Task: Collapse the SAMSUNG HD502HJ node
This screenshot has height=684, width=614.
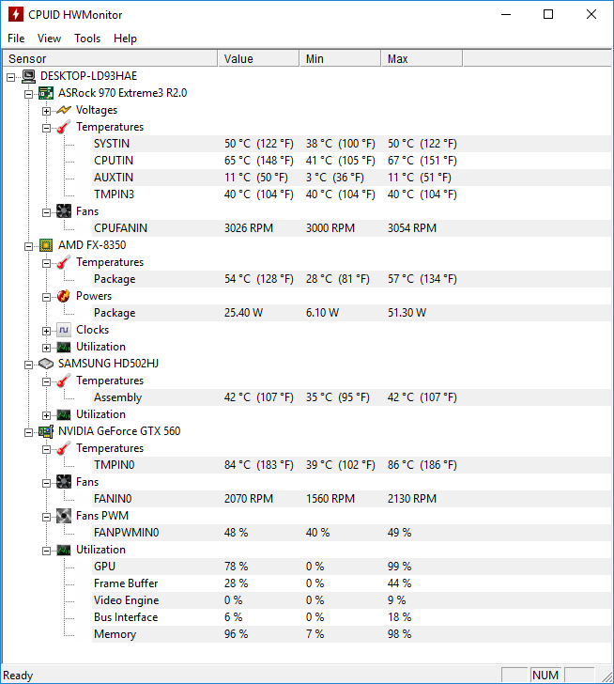Action: point(28,365)
